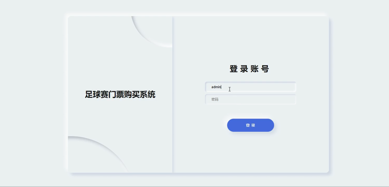Click the 登 character on the blue button

[x=248, y=125]
